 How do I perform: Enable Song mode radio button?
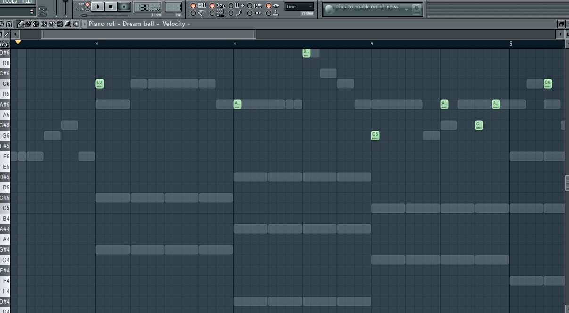(x=87, y=9)
